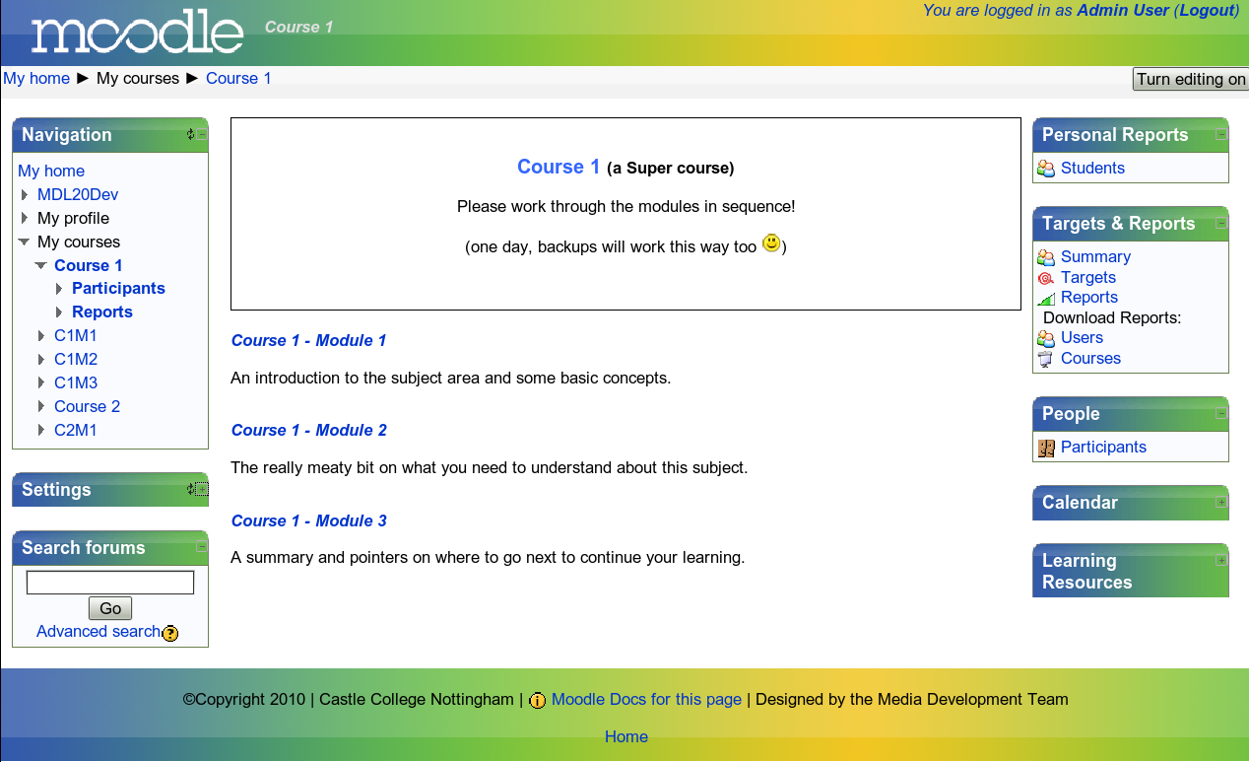Open the Targets link

[1088, 278]
